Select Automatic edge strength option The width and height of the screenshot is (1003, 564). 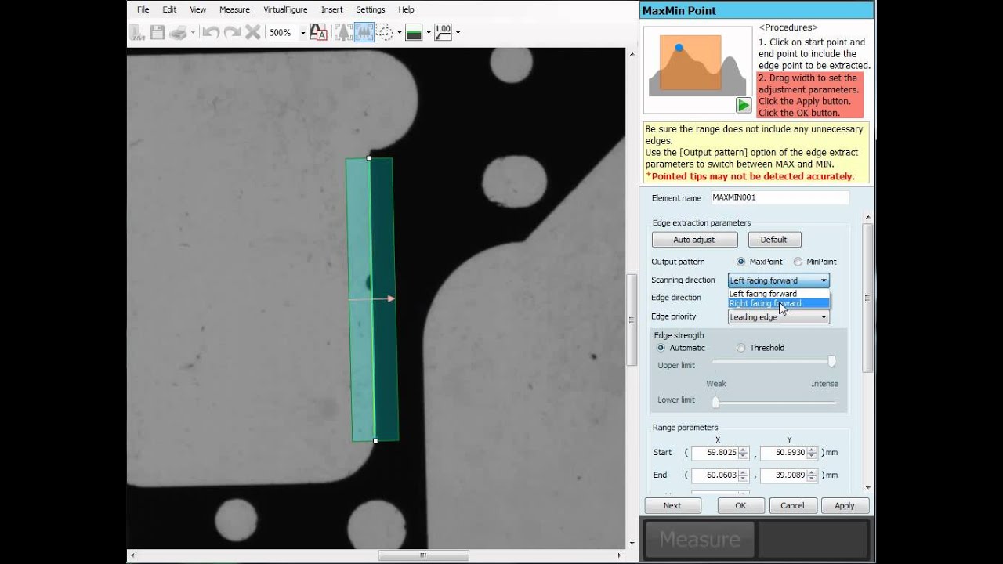pos(661,348)
